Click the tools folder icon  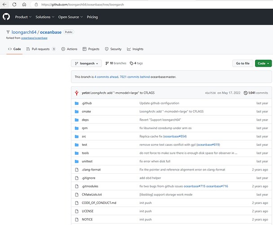pyautogui.click(x=77, y=153)
